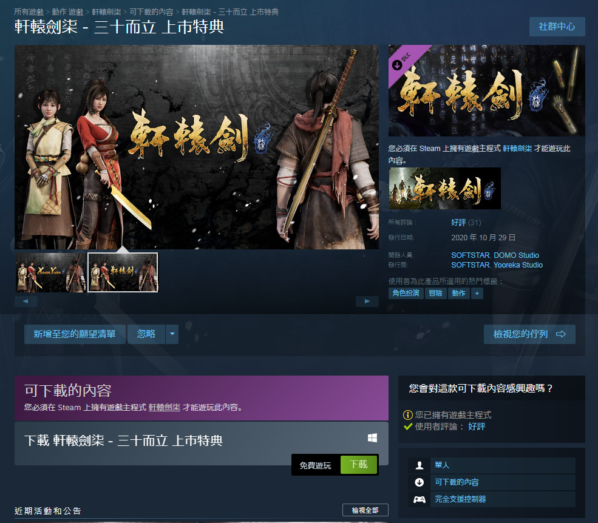Select the second highlighted screenshot thumbnail
This screenshot has height=523, width=598.
click(x=123, y=272)
